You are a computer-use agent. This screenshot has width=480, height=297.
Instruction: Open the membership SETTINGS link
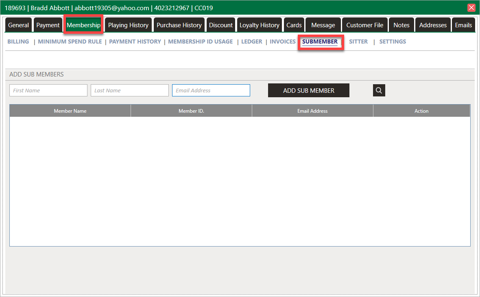coord(393,41)
